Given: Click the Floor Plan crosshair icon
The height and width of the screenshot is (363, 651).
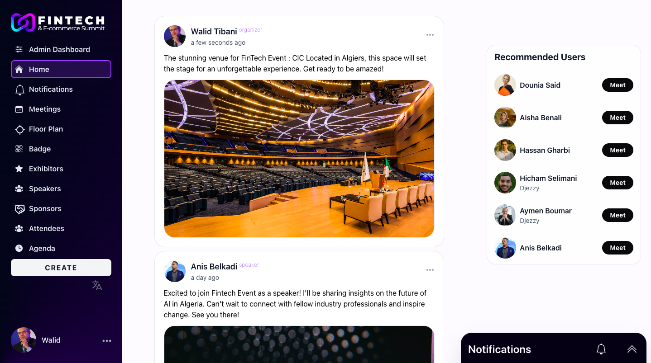Looking at the screenshot, I should tap(19, 129).
